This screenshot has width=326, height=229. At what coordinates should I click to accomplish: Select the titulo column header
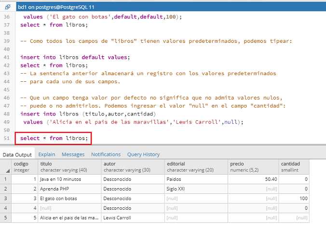click(x=69, y=167)
